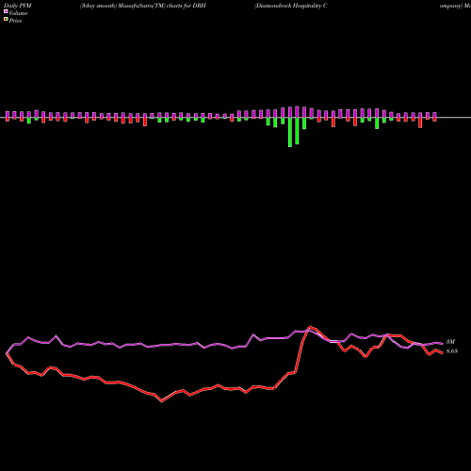This screenshot has width=471, height=471.
Task: Click the Price legend color swatch
Action: 6,20
